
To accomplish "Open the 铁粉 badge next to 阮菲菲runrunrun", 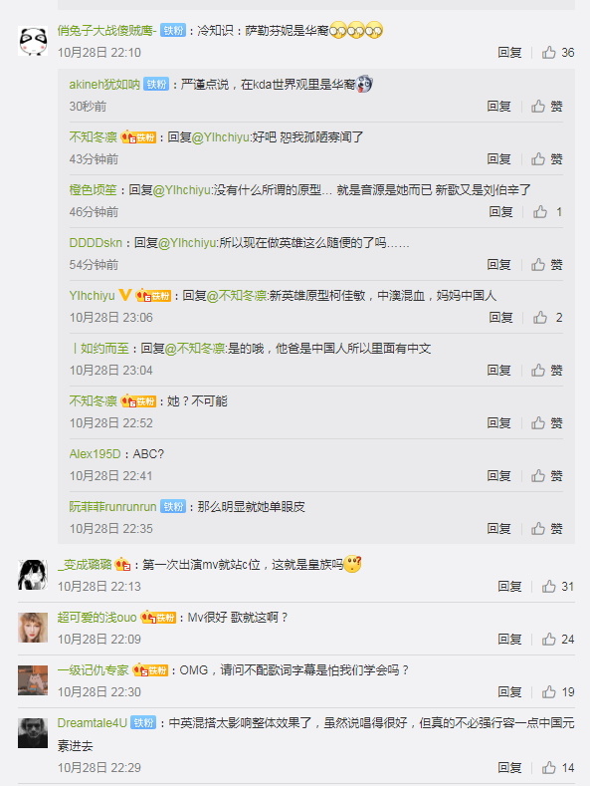I will [173, 507].
